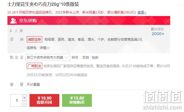
Task: Click the ¥15.80 单独购买 button
Action: (77, 100)
